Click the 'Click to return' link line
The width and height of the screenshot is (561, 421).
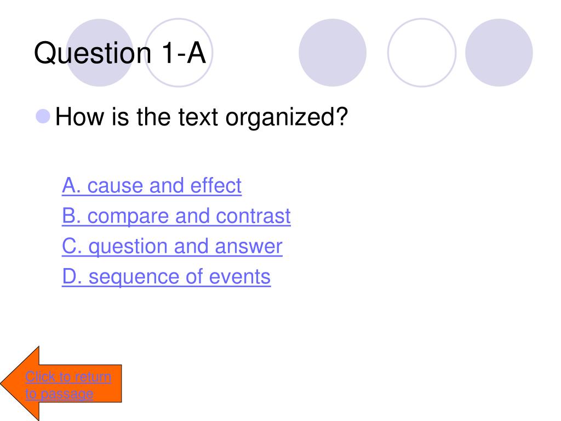tap(68, 377)
